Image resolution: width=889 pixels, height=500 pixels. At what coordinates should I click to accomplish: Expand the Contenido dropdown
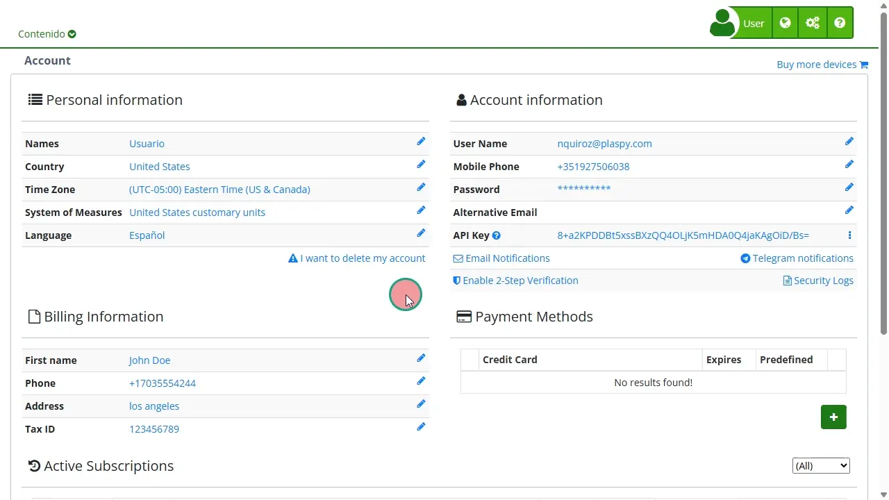pyautogui.click(x=47, y=34)
